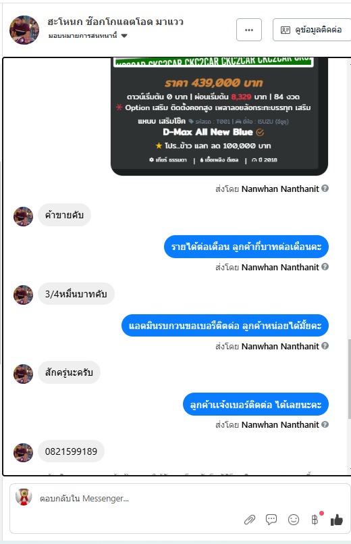The image size is (351, 544).
Task: Click help icon under the contact number request
Action: coord(325,346)
